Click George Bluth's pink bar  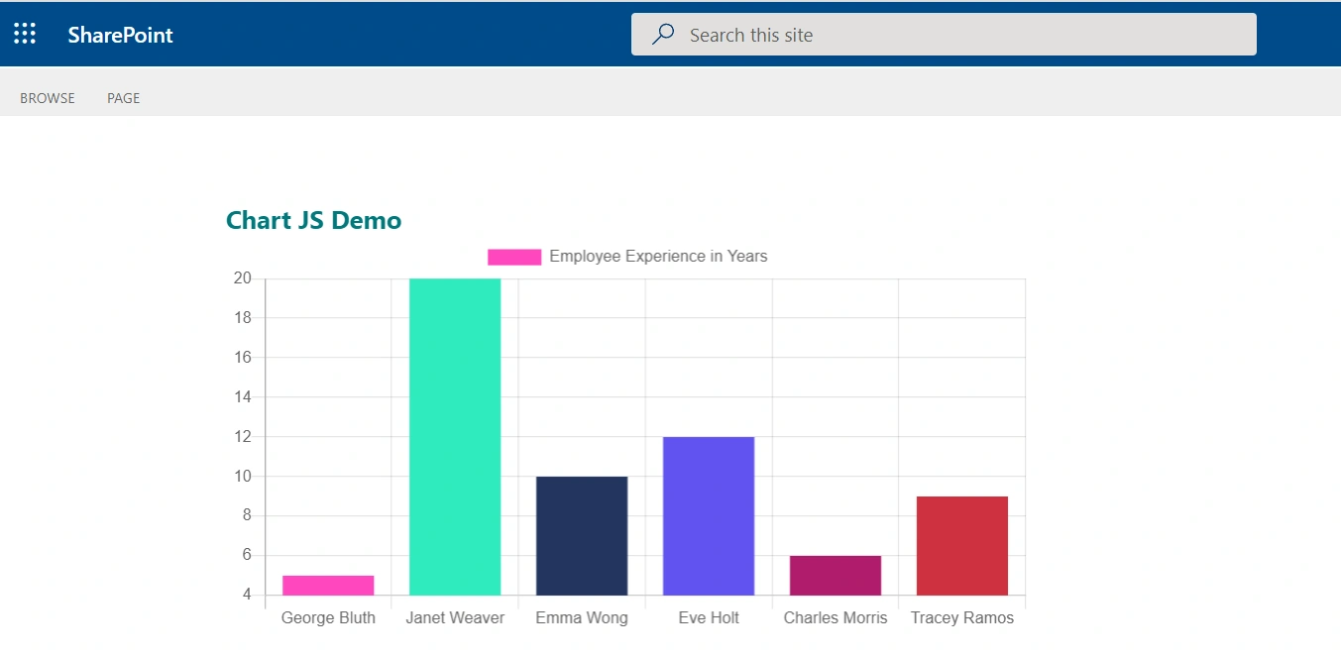(328, 586)
